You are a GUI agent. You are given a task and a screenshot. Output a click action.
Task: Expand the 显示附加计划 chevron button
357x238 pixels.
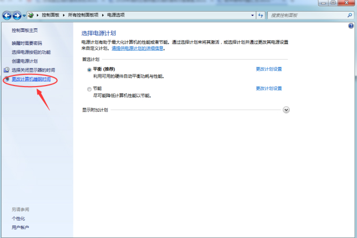(286, 110)
